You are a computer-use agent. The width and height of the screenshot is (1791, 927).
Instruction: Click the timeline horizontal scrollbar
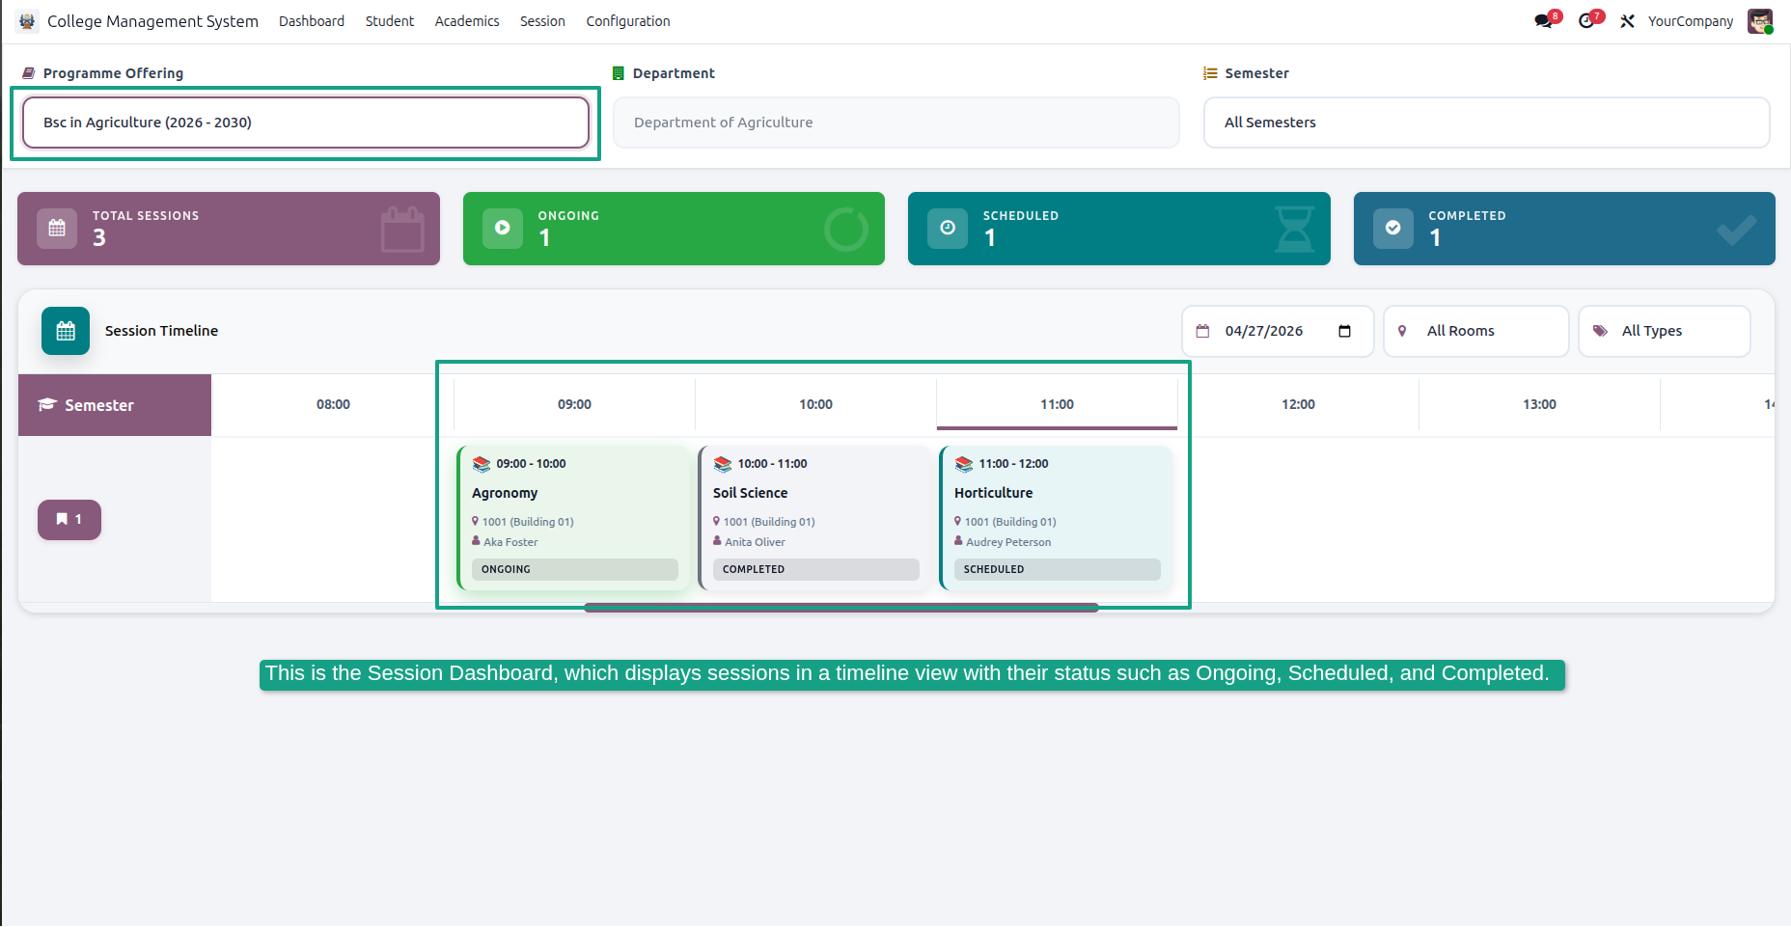[841, 608]
